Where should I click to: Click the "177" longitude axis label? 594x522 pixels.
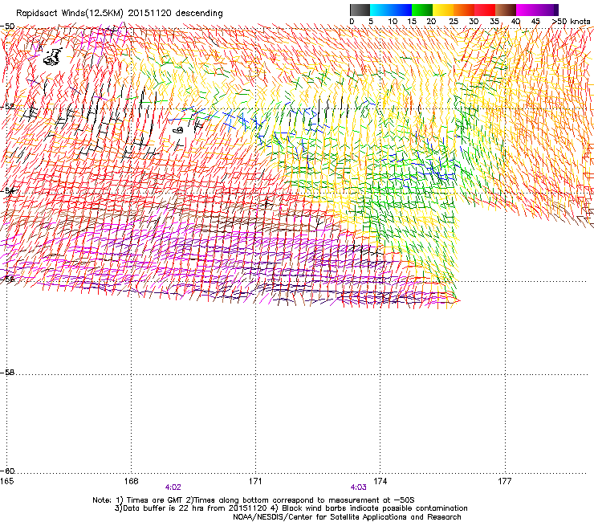[505, 481]
